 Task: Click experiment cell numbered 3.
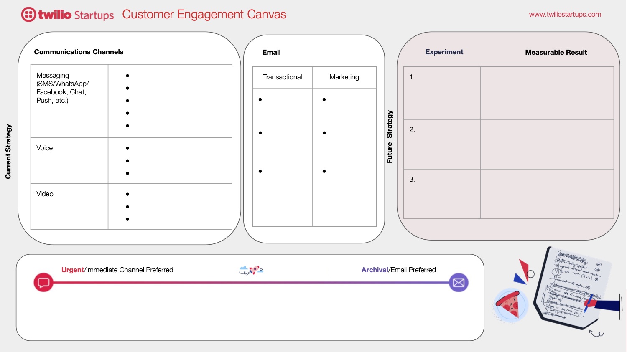point(442,194)
